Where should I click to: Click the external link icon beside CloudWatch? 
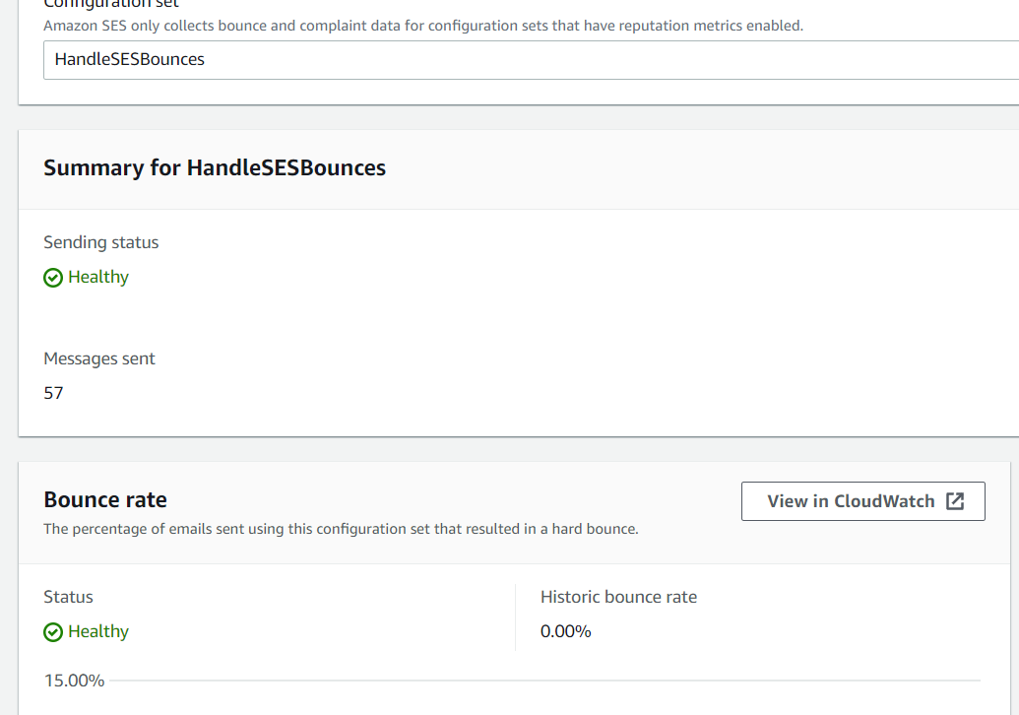[955, 501]
